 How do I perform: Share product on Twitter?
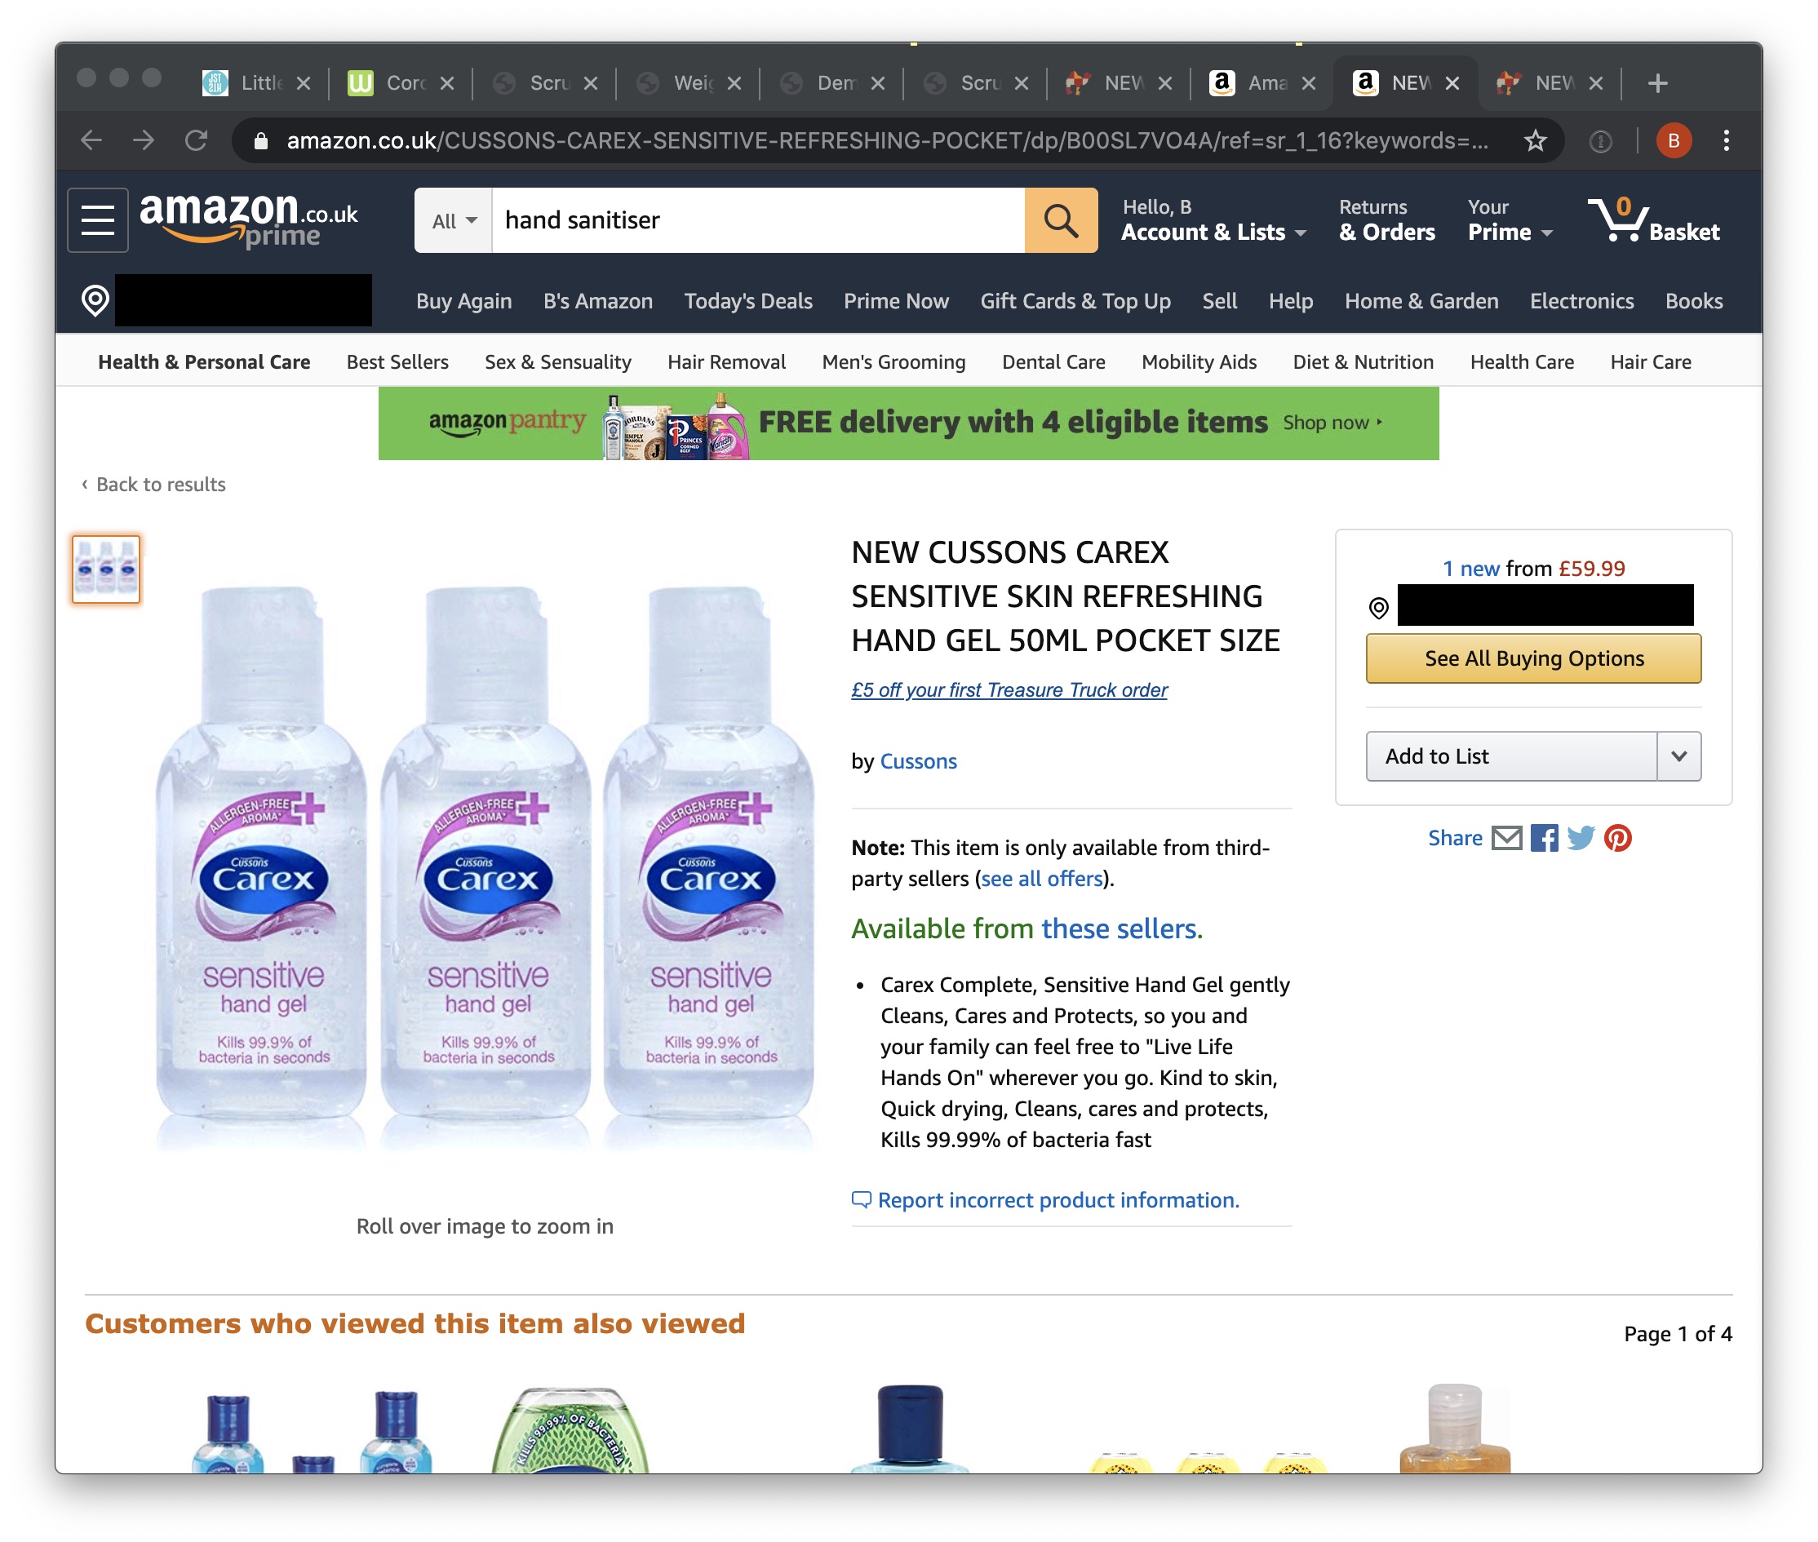click(1581, 839)
